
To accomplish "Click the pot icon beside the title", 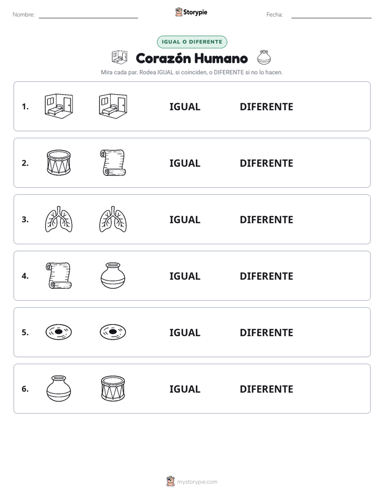I will 264,58.
